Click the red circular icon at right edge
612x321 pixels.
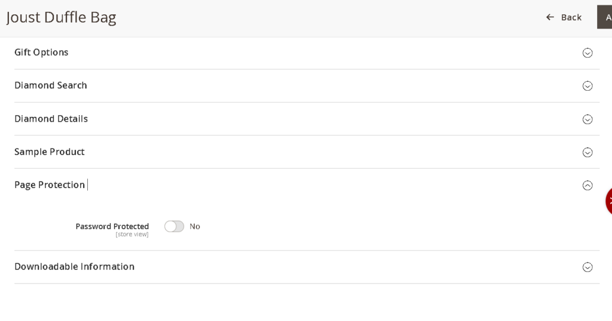coord(608,201)
